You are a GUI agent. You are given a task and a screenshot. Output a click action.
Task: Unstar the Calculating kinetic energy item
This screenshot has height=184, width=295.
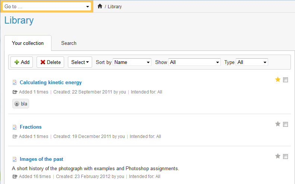click(x=278, y=79)
